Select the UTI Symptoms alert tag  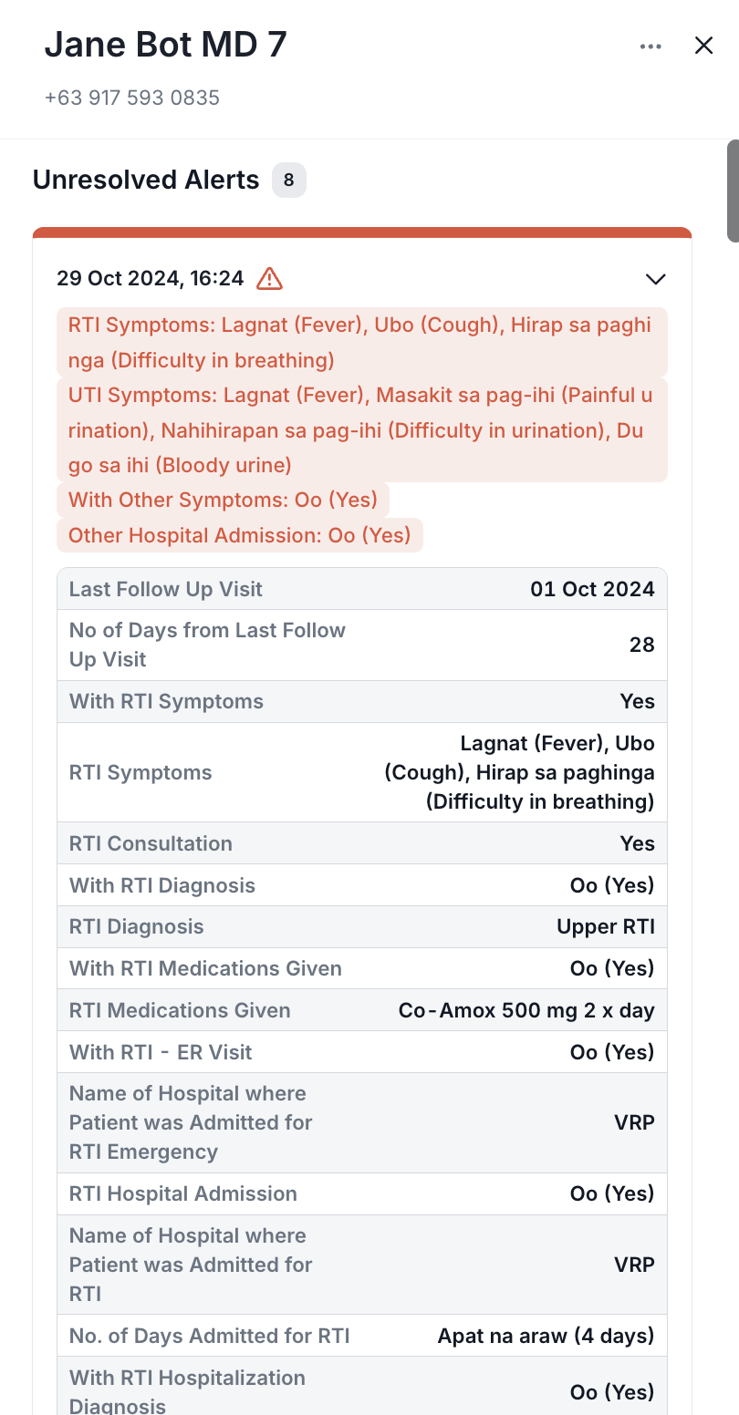click(361, 430)
